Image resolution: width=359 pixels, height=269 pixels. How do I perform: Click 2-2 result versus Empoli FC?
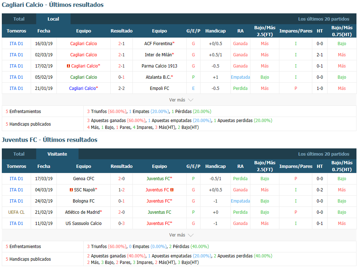[x=121, y=88]
